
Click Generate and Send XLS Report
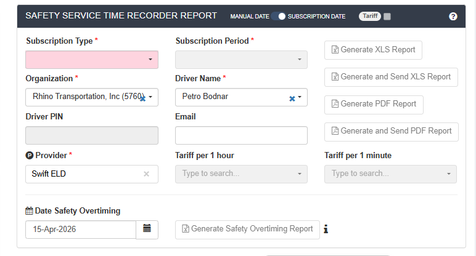[x=391, y=77]
